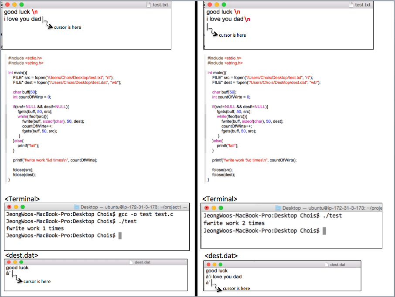Click 'fwrite work 1 times' output in left Terminal
The image size is (395, 297).
35,228
